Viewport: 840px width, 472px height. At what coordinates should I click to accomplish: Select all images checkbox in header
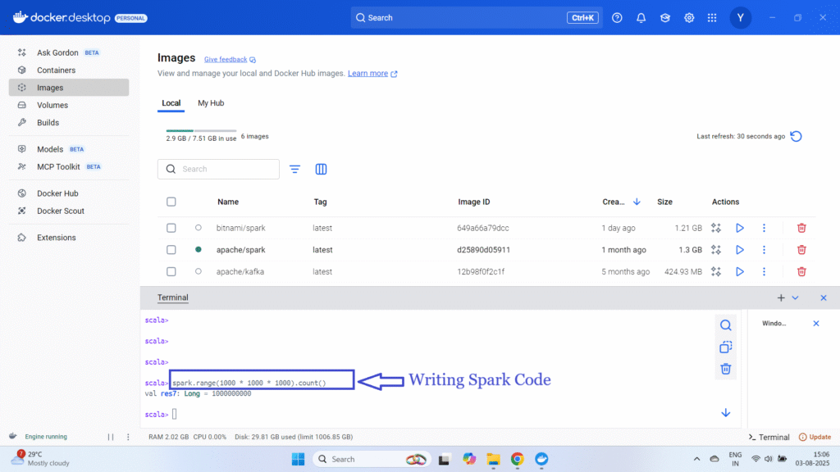click(x=171, y=202)
